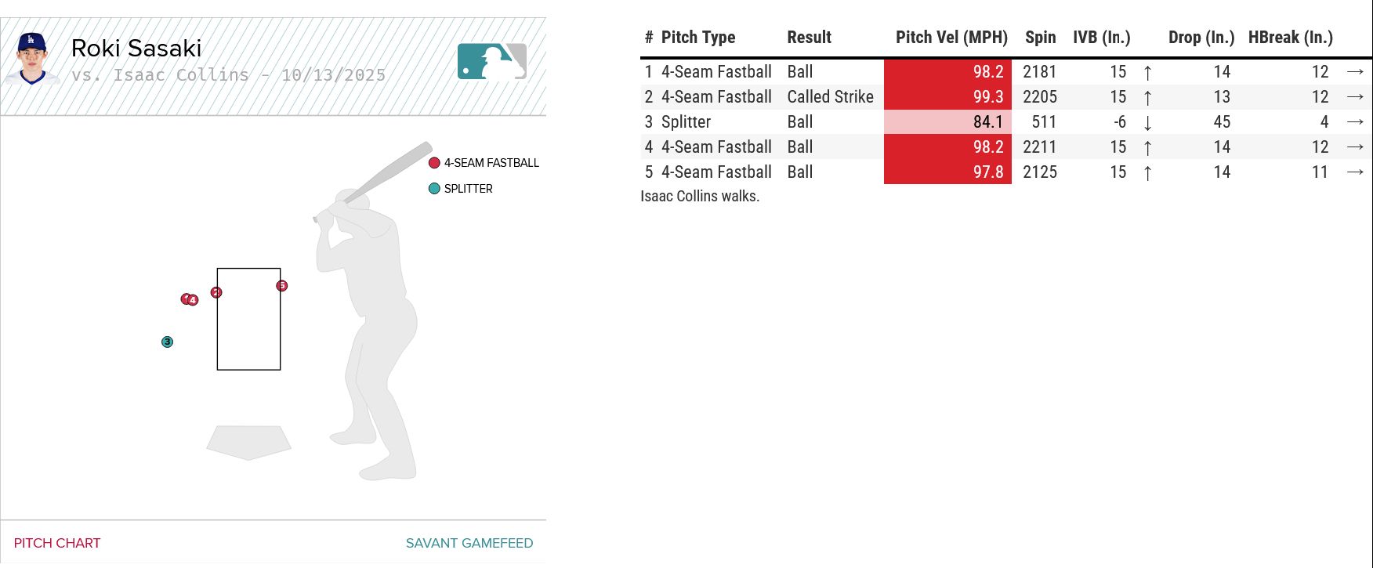1373x568 pixels.
Task: Click the red 4-Seam Fastball legend dot
Action: pyautogui.click(x=434, y=163)
